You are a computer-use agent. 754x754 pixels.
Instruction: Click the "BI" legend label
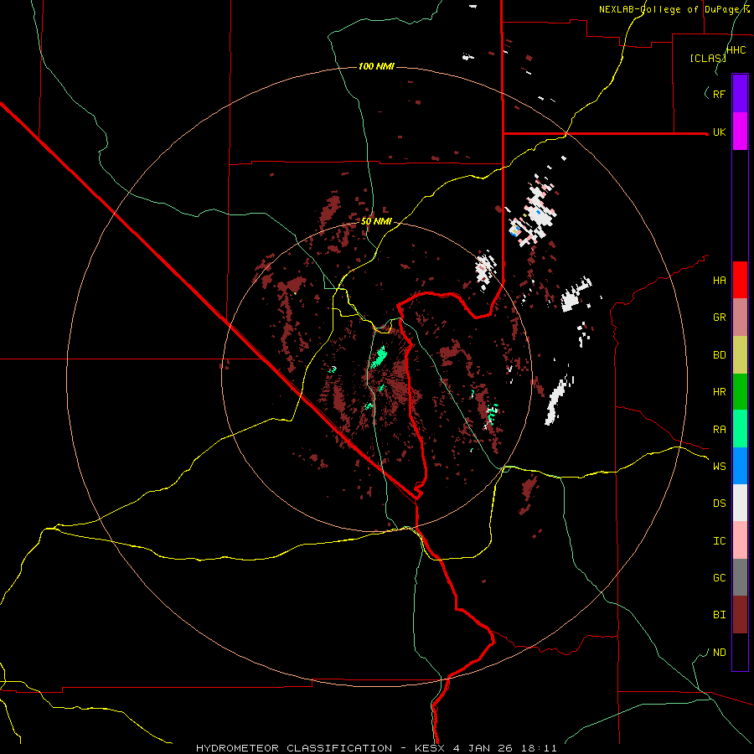coord(719,615)
